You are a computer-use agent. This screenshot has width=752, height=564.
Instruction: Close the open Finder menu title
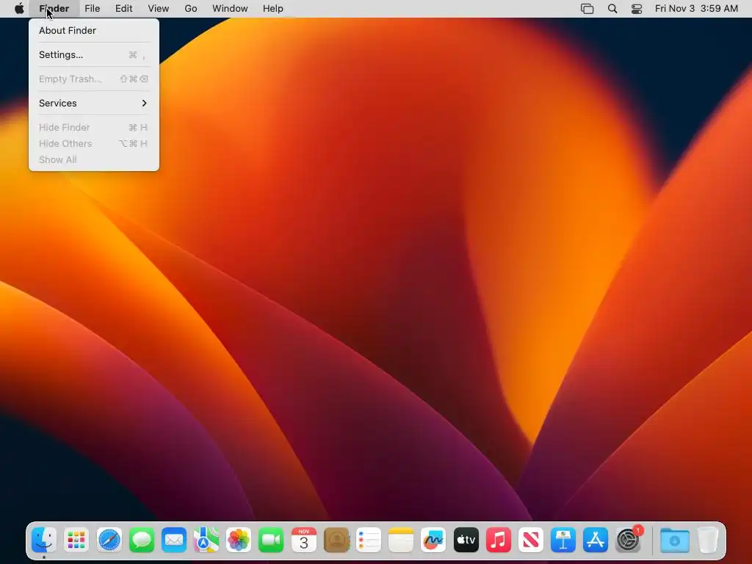pos(54,9)
